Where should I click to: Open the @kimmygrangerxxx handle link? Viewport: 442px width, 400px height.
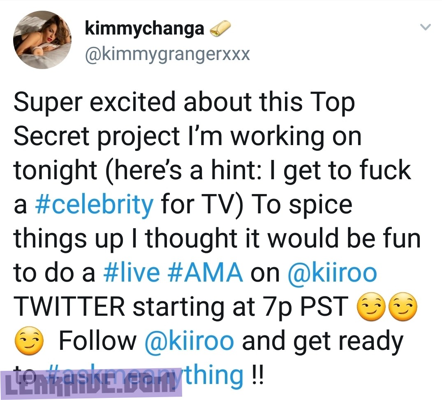167,54
